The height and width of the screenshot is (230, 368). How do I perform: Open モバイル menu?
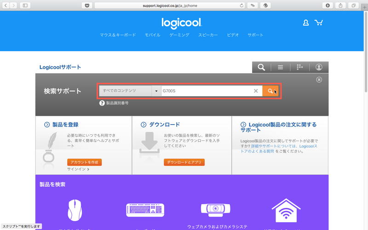(x=153, y=35)
